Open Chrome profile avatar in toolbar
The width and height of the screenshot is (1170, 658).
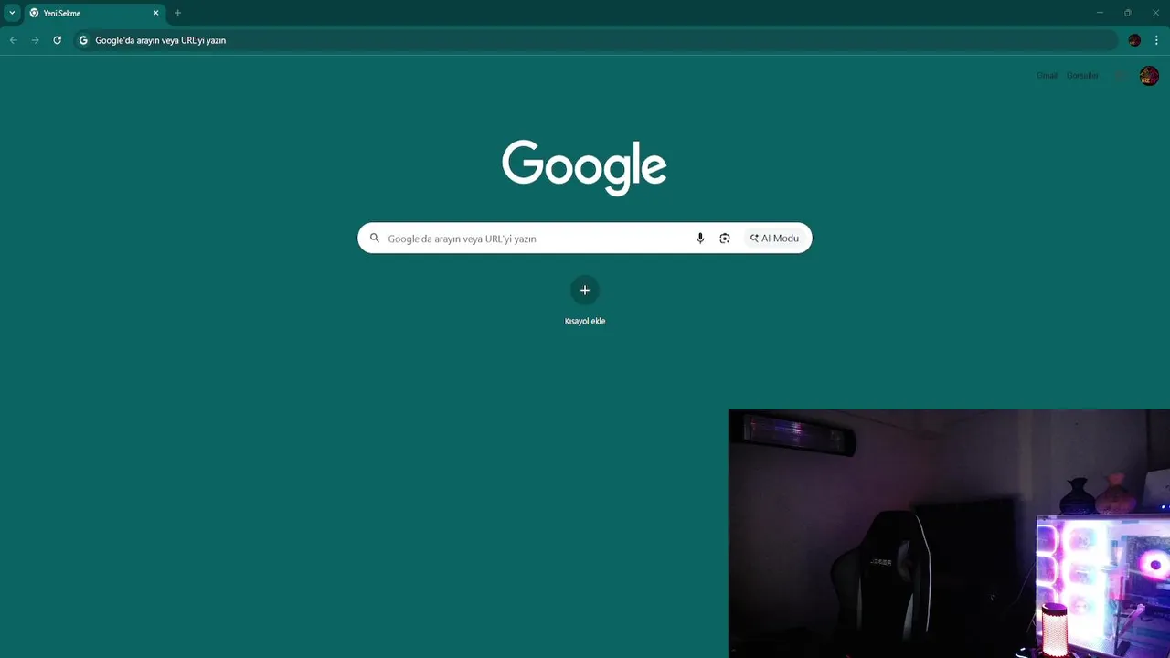tap(1134, 40)
